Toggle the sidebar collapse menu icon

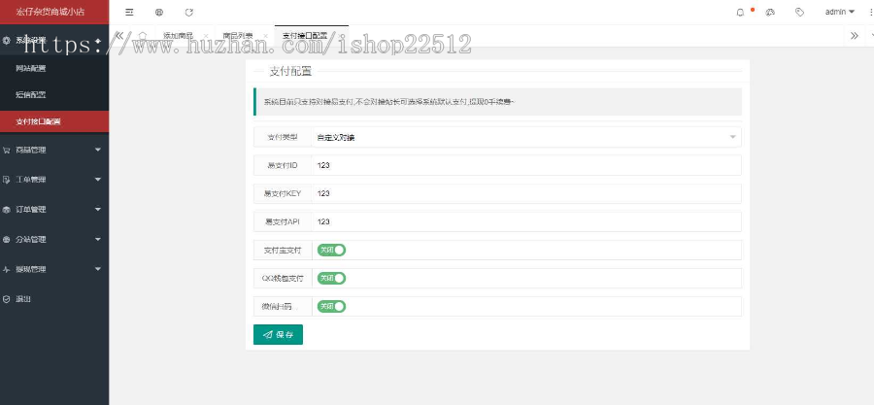129,12
